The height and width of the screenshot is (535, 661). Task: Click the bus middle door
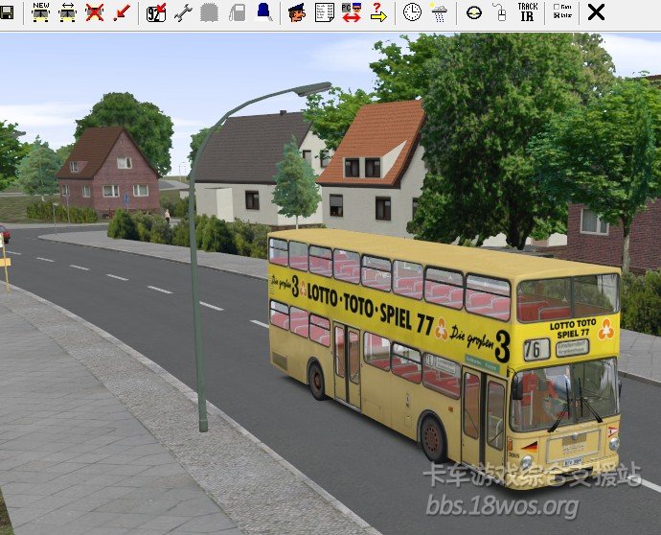(x=348, y=366)
